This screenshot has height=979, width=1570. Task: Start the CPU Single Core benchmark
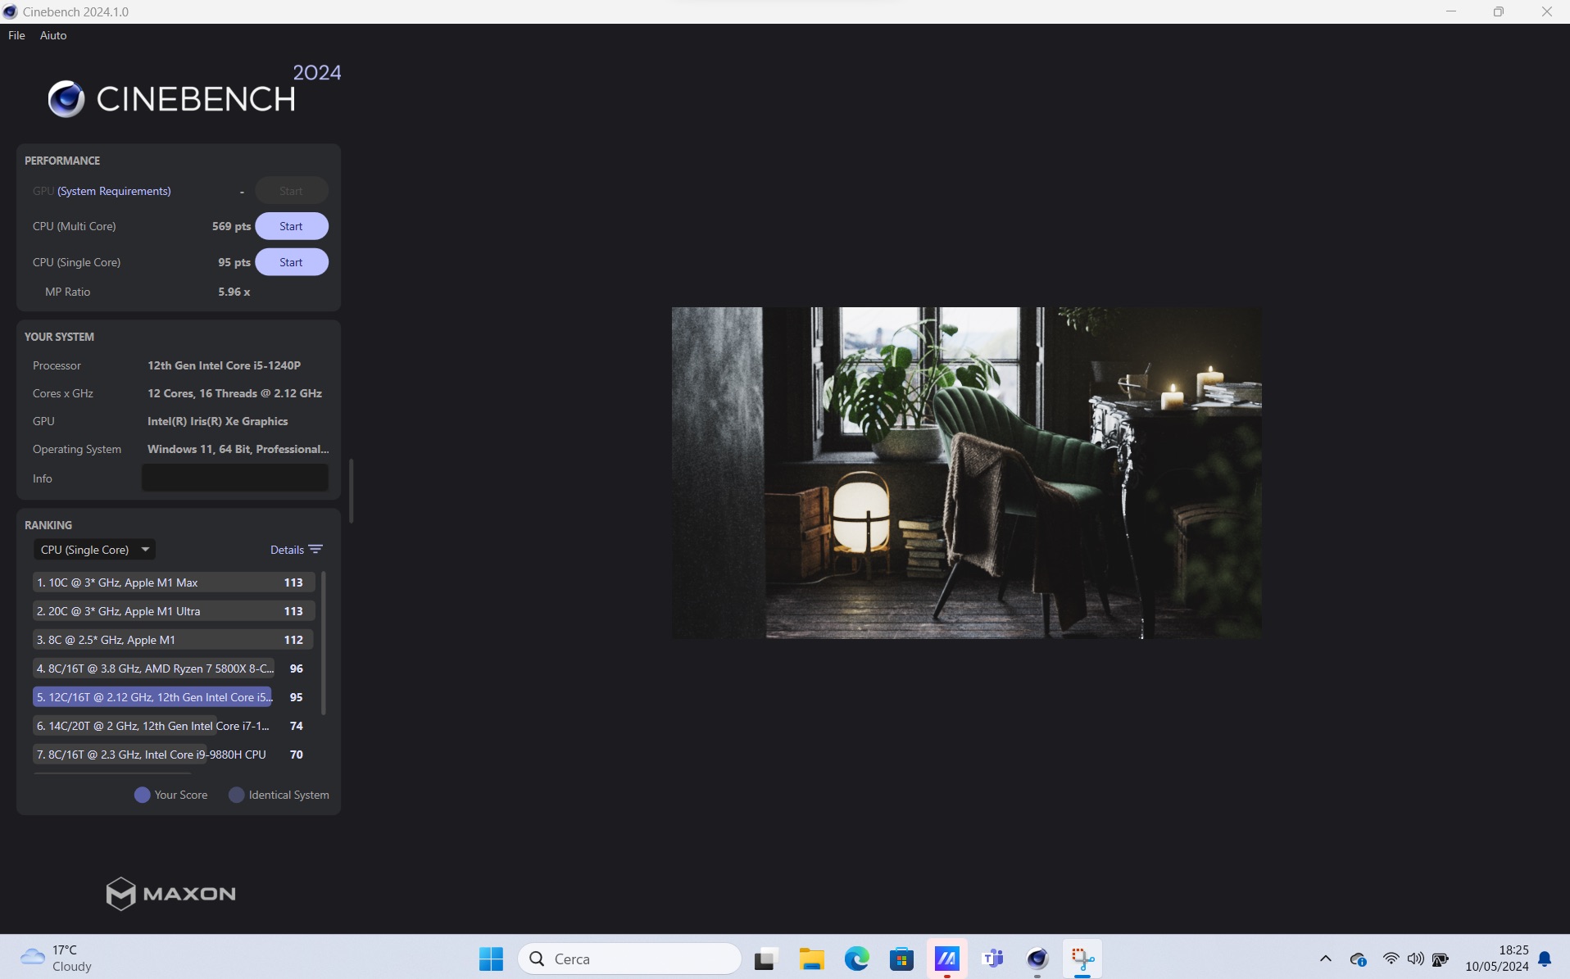pyautogui.click(x=291, y=262)
